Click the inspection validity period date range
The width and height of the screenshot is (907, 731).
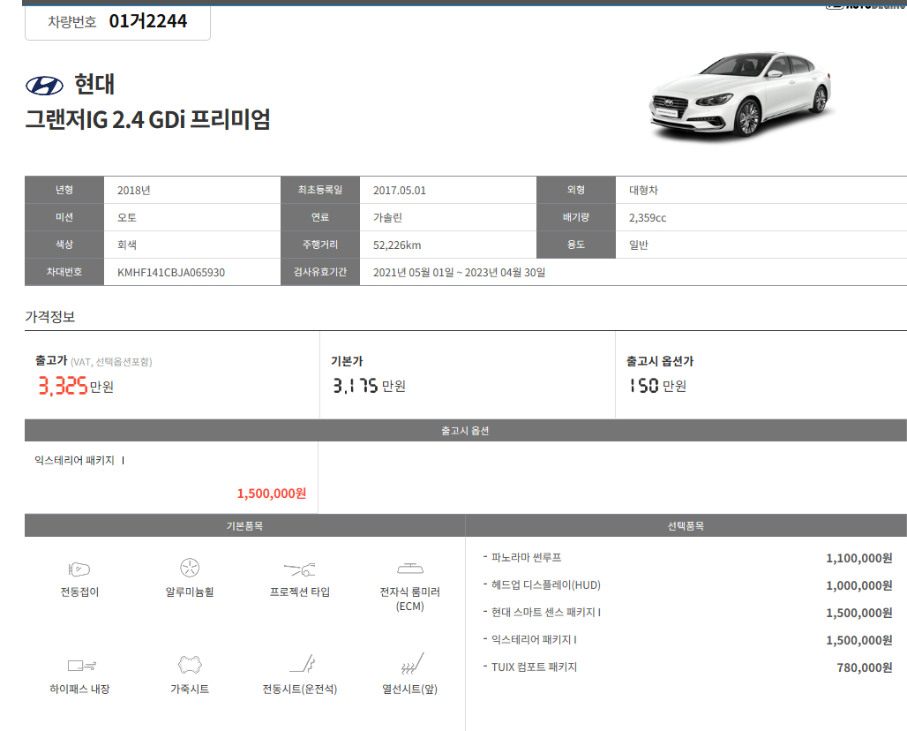(460, 272)
